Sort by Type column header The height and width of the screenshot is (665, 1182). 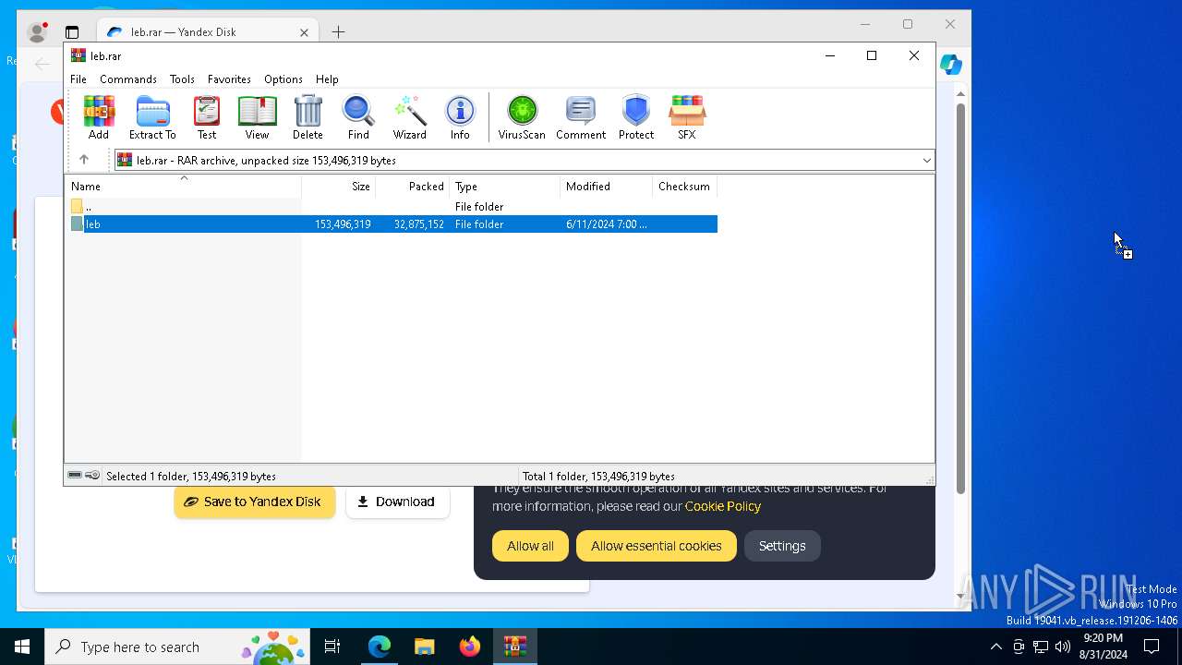pyautogui.click(x=505, y=187)
